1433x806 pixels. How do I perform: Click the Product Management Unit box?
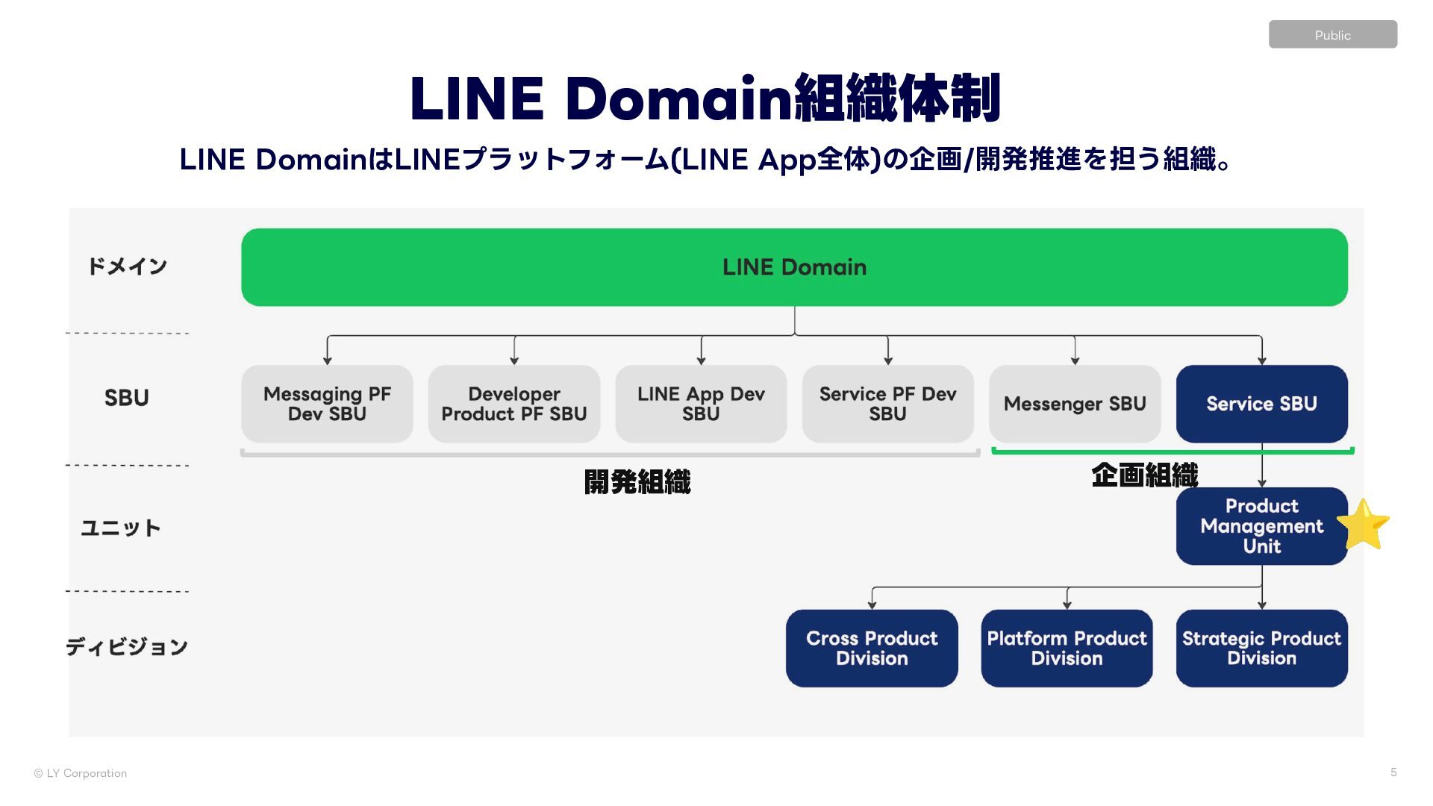click(x=1261, y=526)
